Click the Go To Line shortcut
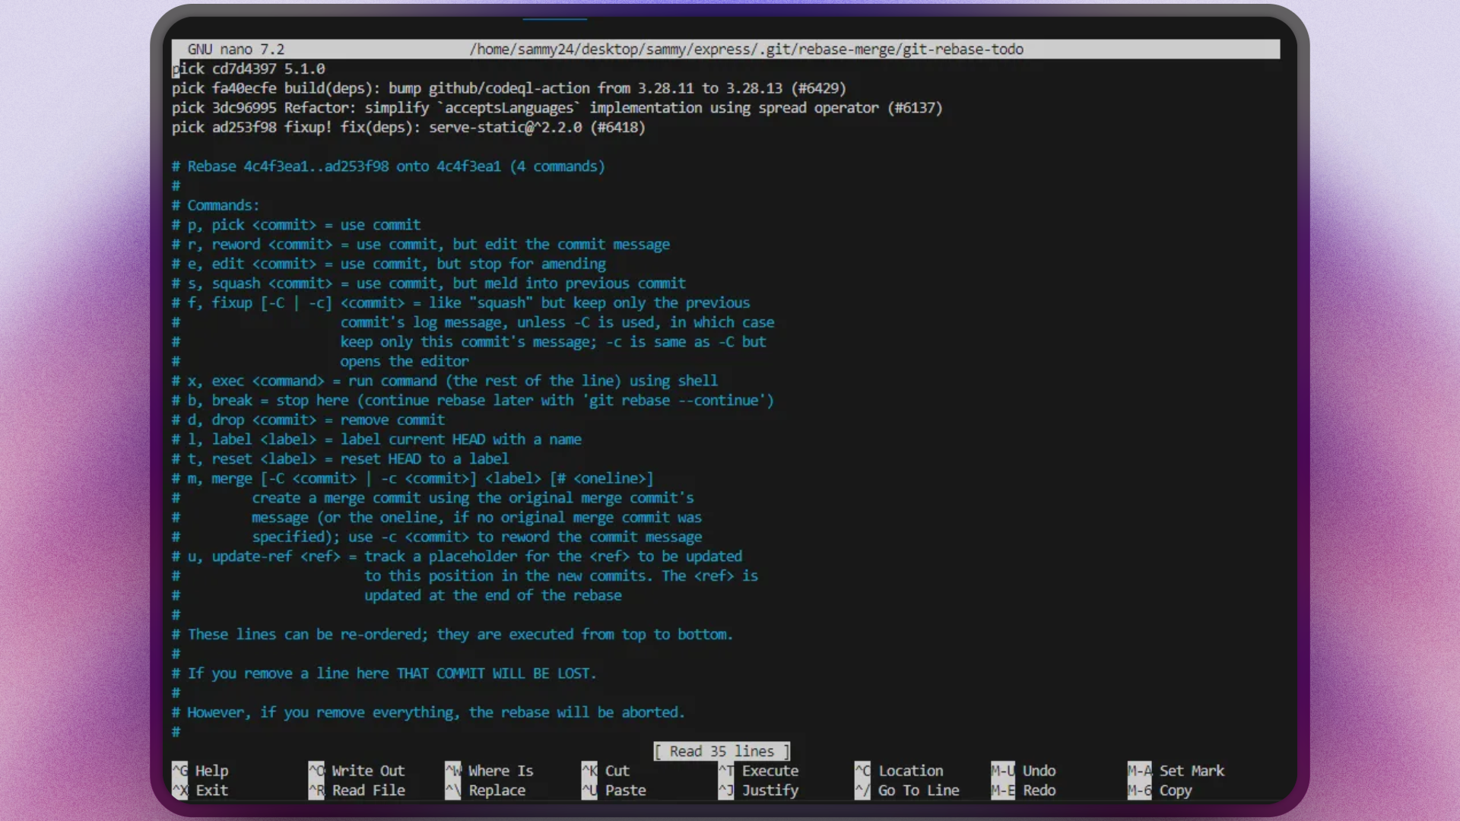The height and width of the screenshot is (821, 1460). tap(907, 790)
